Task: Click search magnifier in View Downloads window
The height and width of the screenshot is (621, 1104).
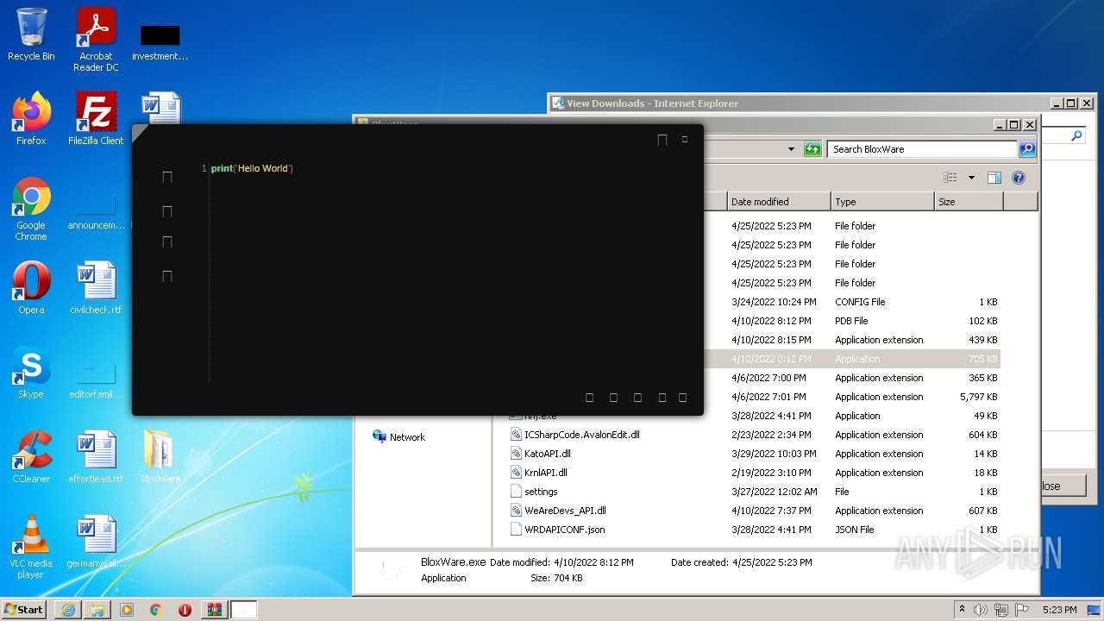Action: click(1076, 135)
